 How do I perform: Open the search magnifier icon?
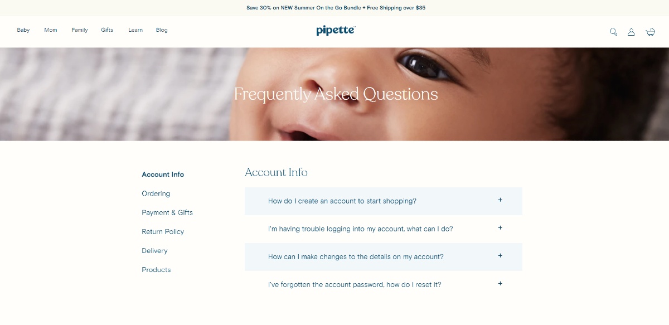coord(613,32)
